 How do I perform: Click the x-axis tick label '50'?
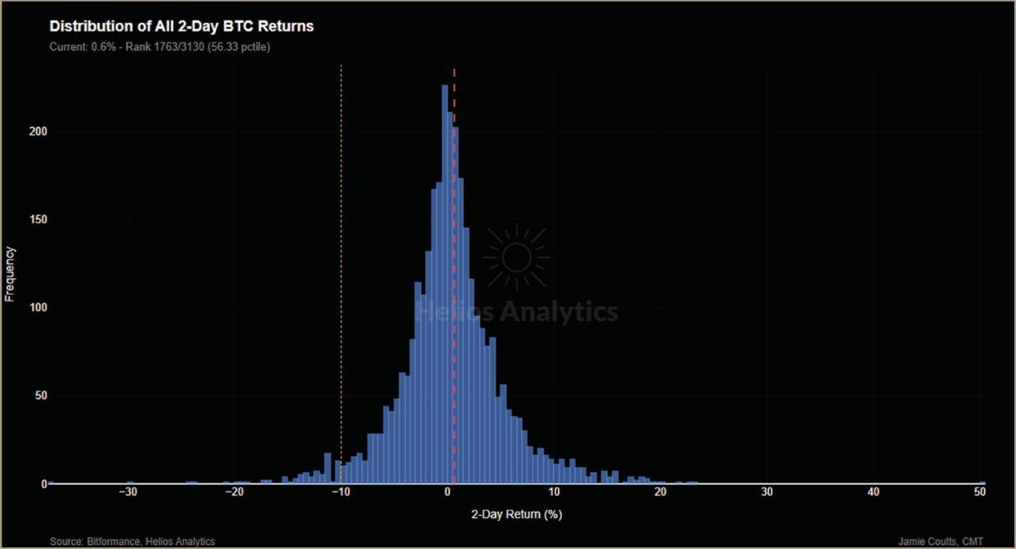[980, 492]
